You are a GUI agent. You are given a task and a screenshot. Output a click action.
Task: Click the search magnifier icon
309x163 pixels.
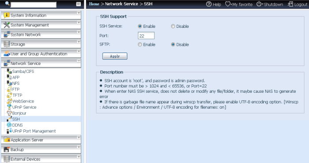[7, 4]
